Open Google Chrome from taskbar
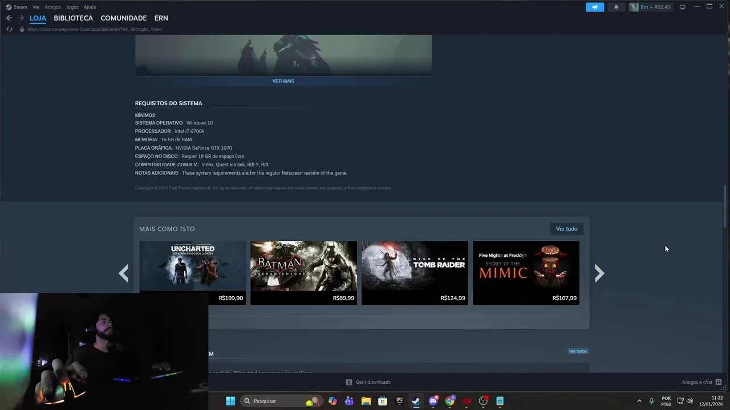This screenshot has height=410, width=730. point(450,401)
